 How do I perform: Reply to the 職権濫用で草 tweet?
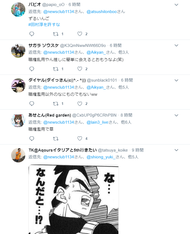32,139
